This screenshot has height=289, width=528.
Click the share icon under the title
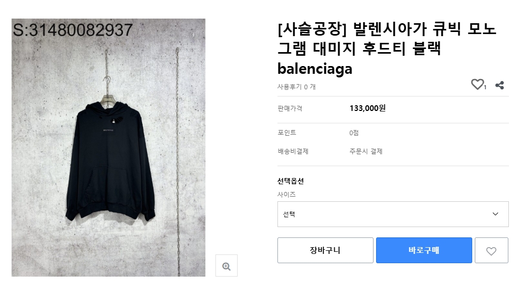tap(500, 85)
